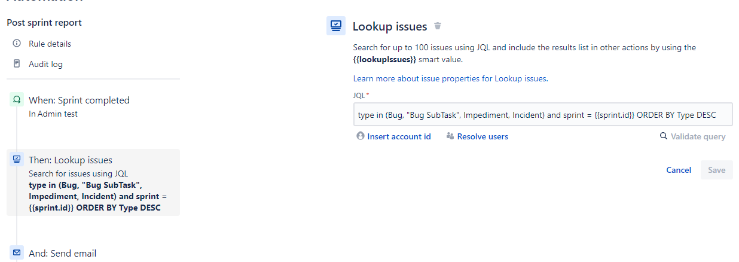The width and height of the screenshot is (739, 262).
Task: Click the Send email envelope icon
Action: [17, 252]
